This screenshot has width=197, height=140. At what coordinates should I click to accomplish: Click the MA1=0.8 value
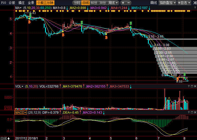[x=59, y=8]
